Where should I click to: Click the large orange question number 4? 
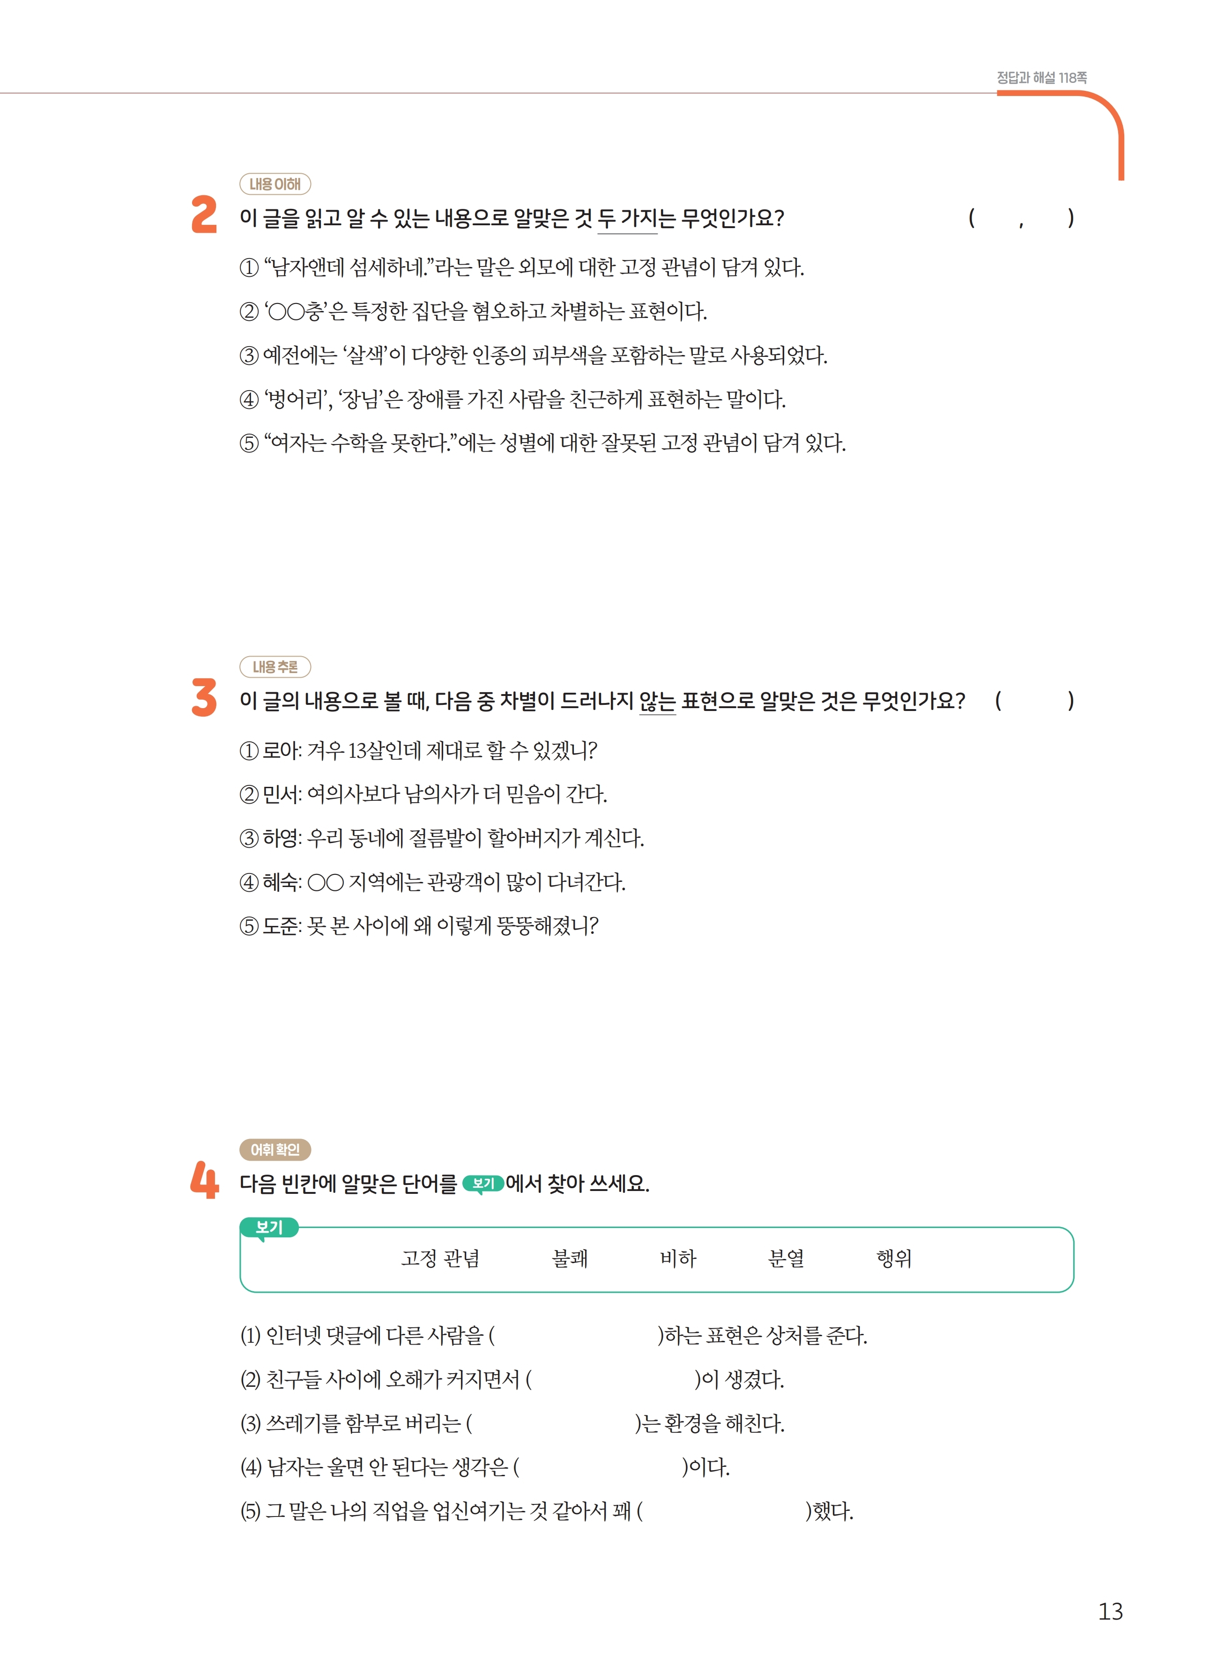tap(204, 1180)
